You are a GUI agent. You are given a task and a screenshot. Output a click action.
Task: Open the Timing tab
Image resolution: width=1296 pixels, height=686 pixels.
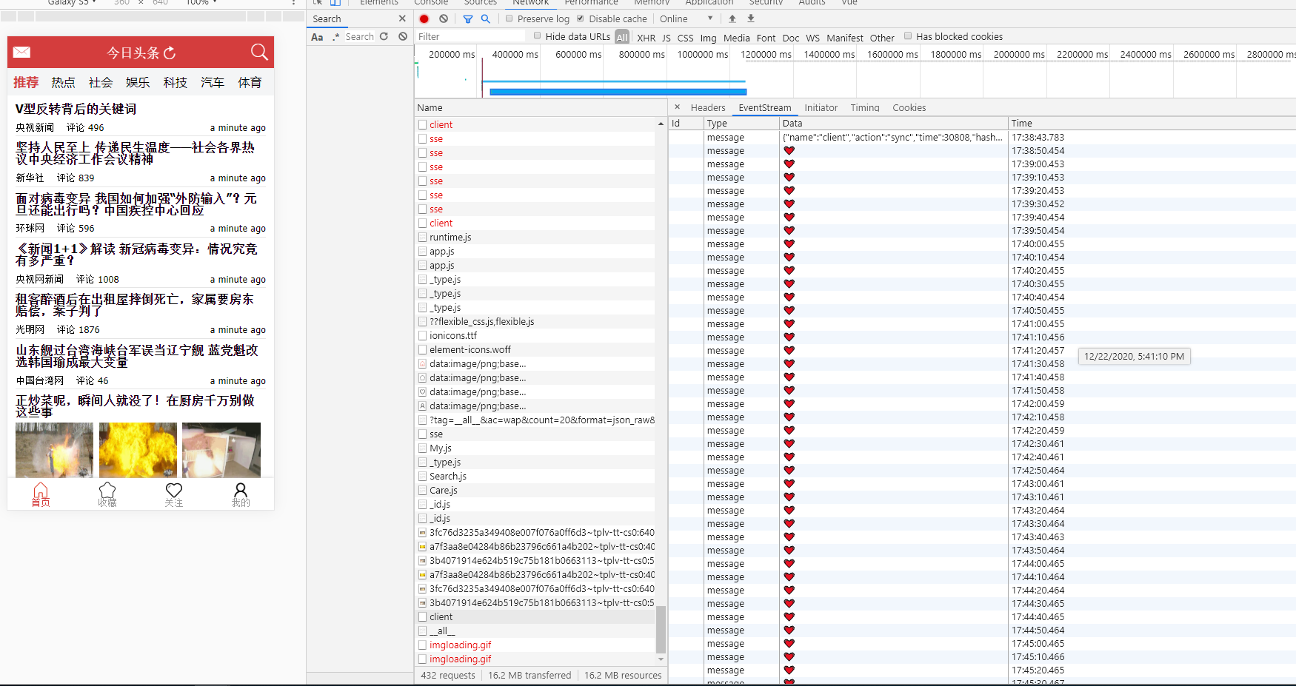[865, 107]
